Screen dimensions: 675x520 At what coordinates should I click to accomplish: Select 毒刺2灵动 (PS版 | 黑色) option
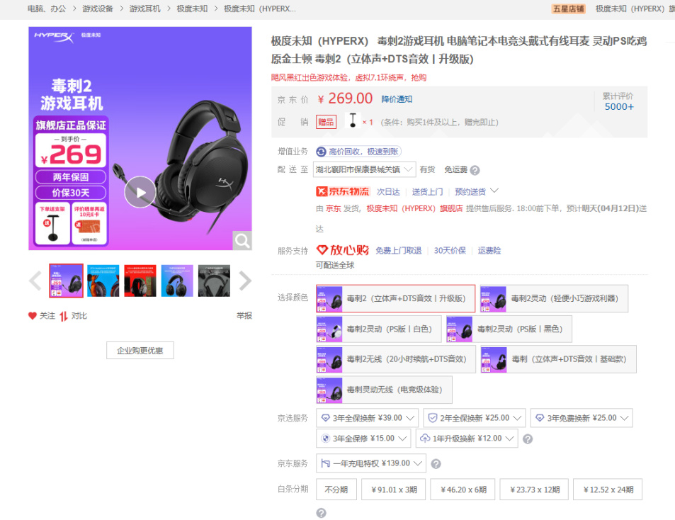(509, 329)
